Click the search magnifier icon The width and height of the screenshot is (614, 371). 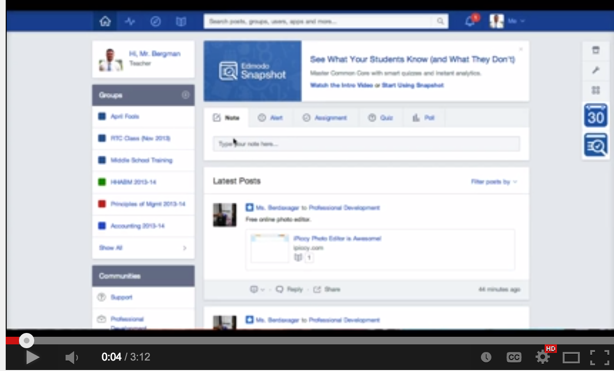pos(440,21)
